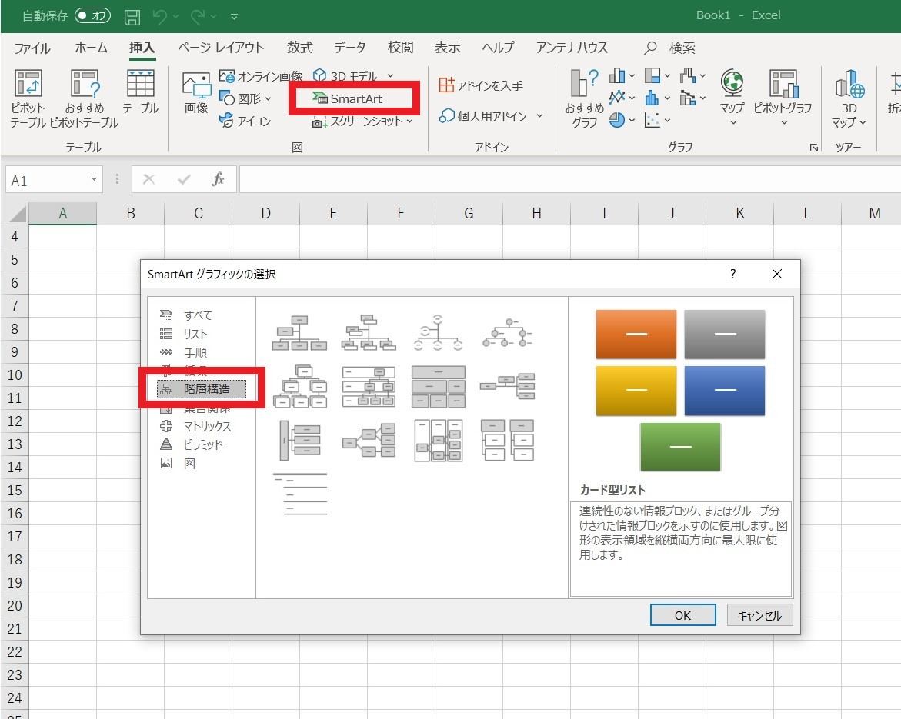Open the Quick Access Toolbar customize dropdown

(x=235, y=17)
